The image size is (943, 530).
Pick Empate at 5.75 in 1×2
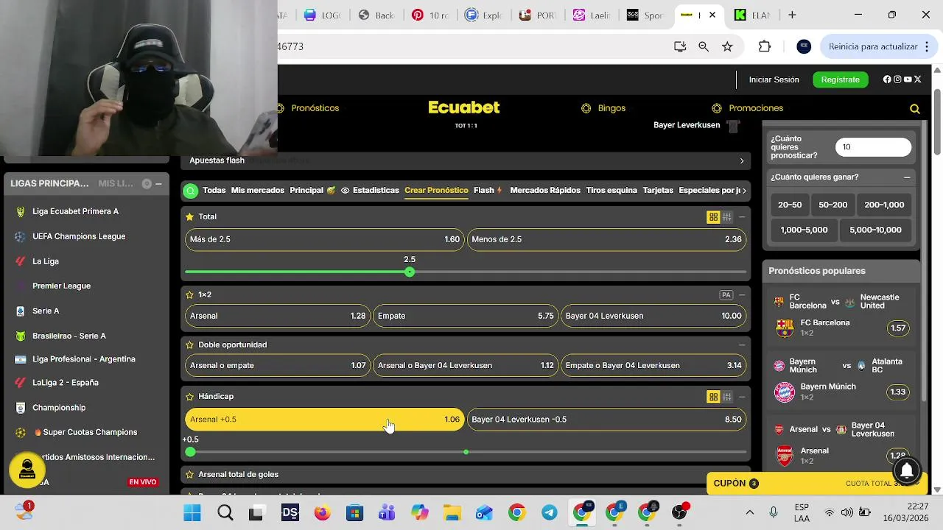pyautogui.click(x=465, y=316)
